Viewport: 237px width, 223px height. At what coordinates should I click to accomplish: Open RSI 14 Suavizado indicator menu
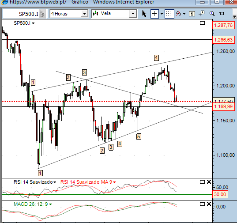tap(55, 182)
